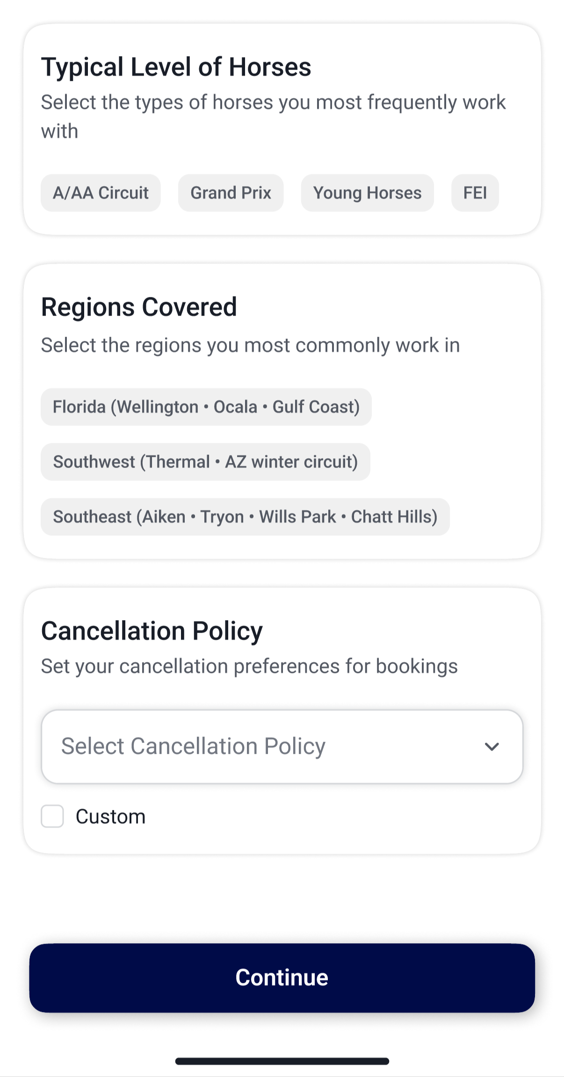Screen dimensions: 564x1077
Task: Toggle the Grand Prix horse level
Action: click(231, 193)
